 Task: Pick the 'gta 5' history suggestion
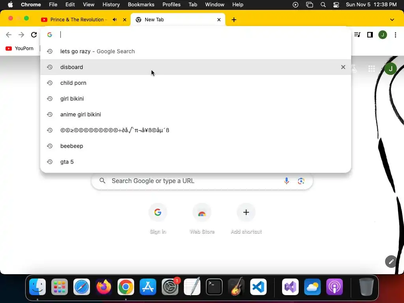[196, 162]
